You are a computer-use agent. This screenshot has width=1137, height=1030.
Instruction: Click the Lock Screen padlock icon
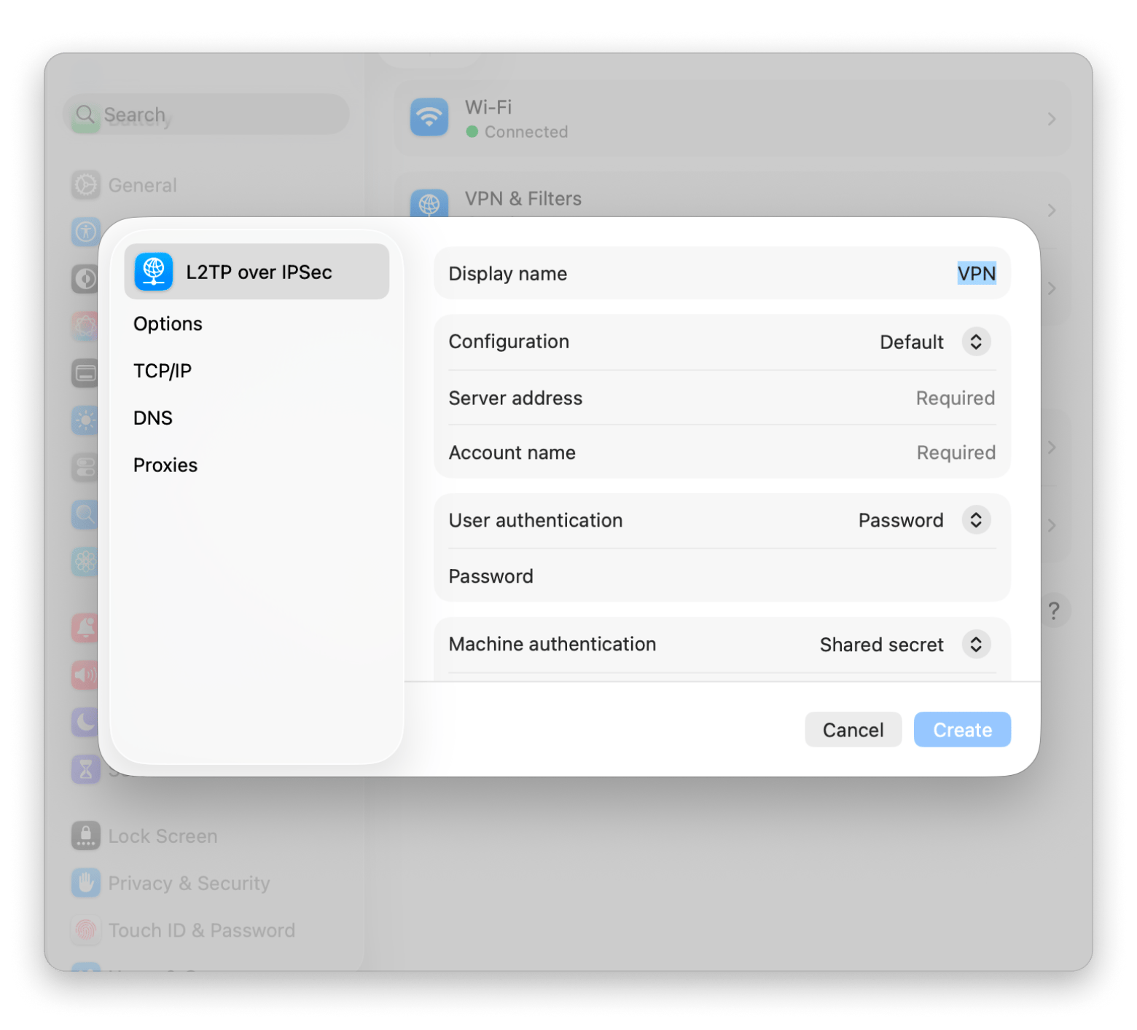click(85, 836)
